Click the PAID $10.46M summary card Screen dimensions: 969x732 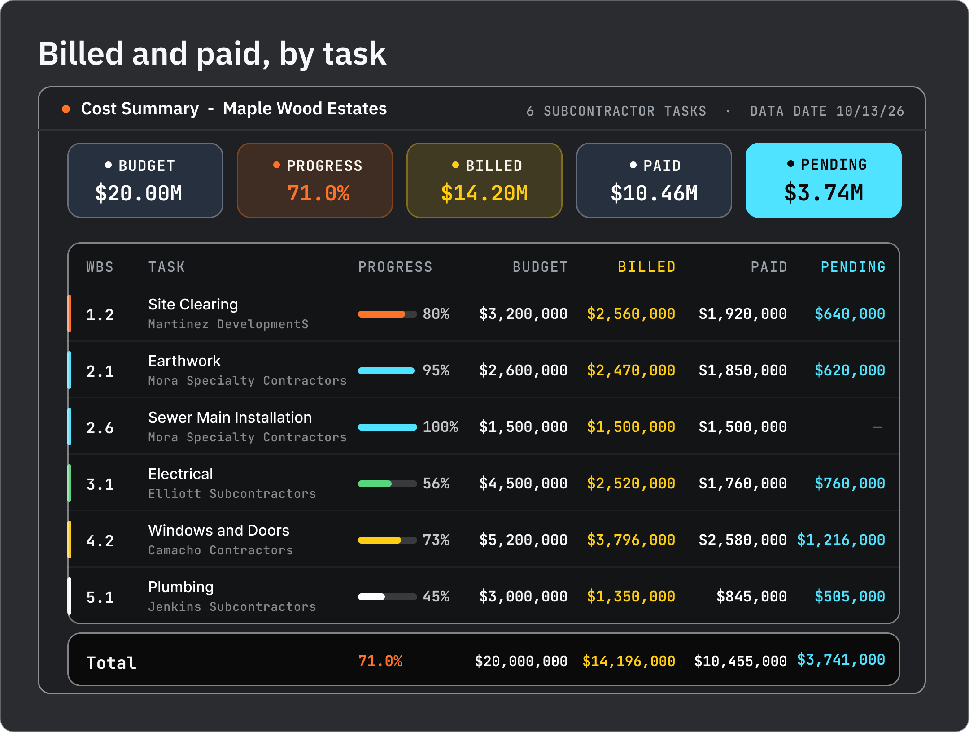pos(654,180)
